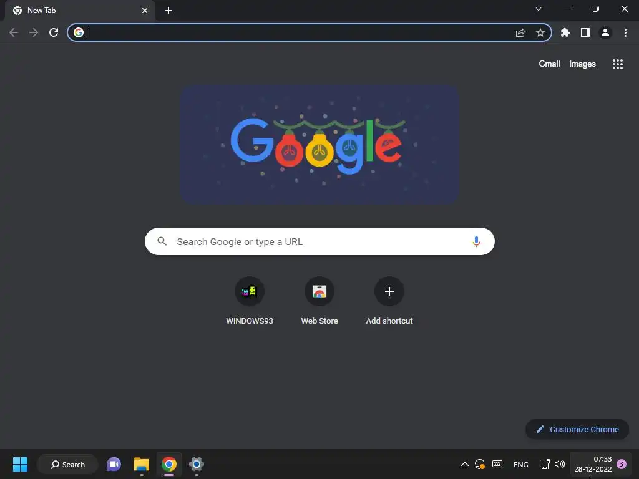
Task: Open notifications badge showing 3
Action: [x=622, y=464]
